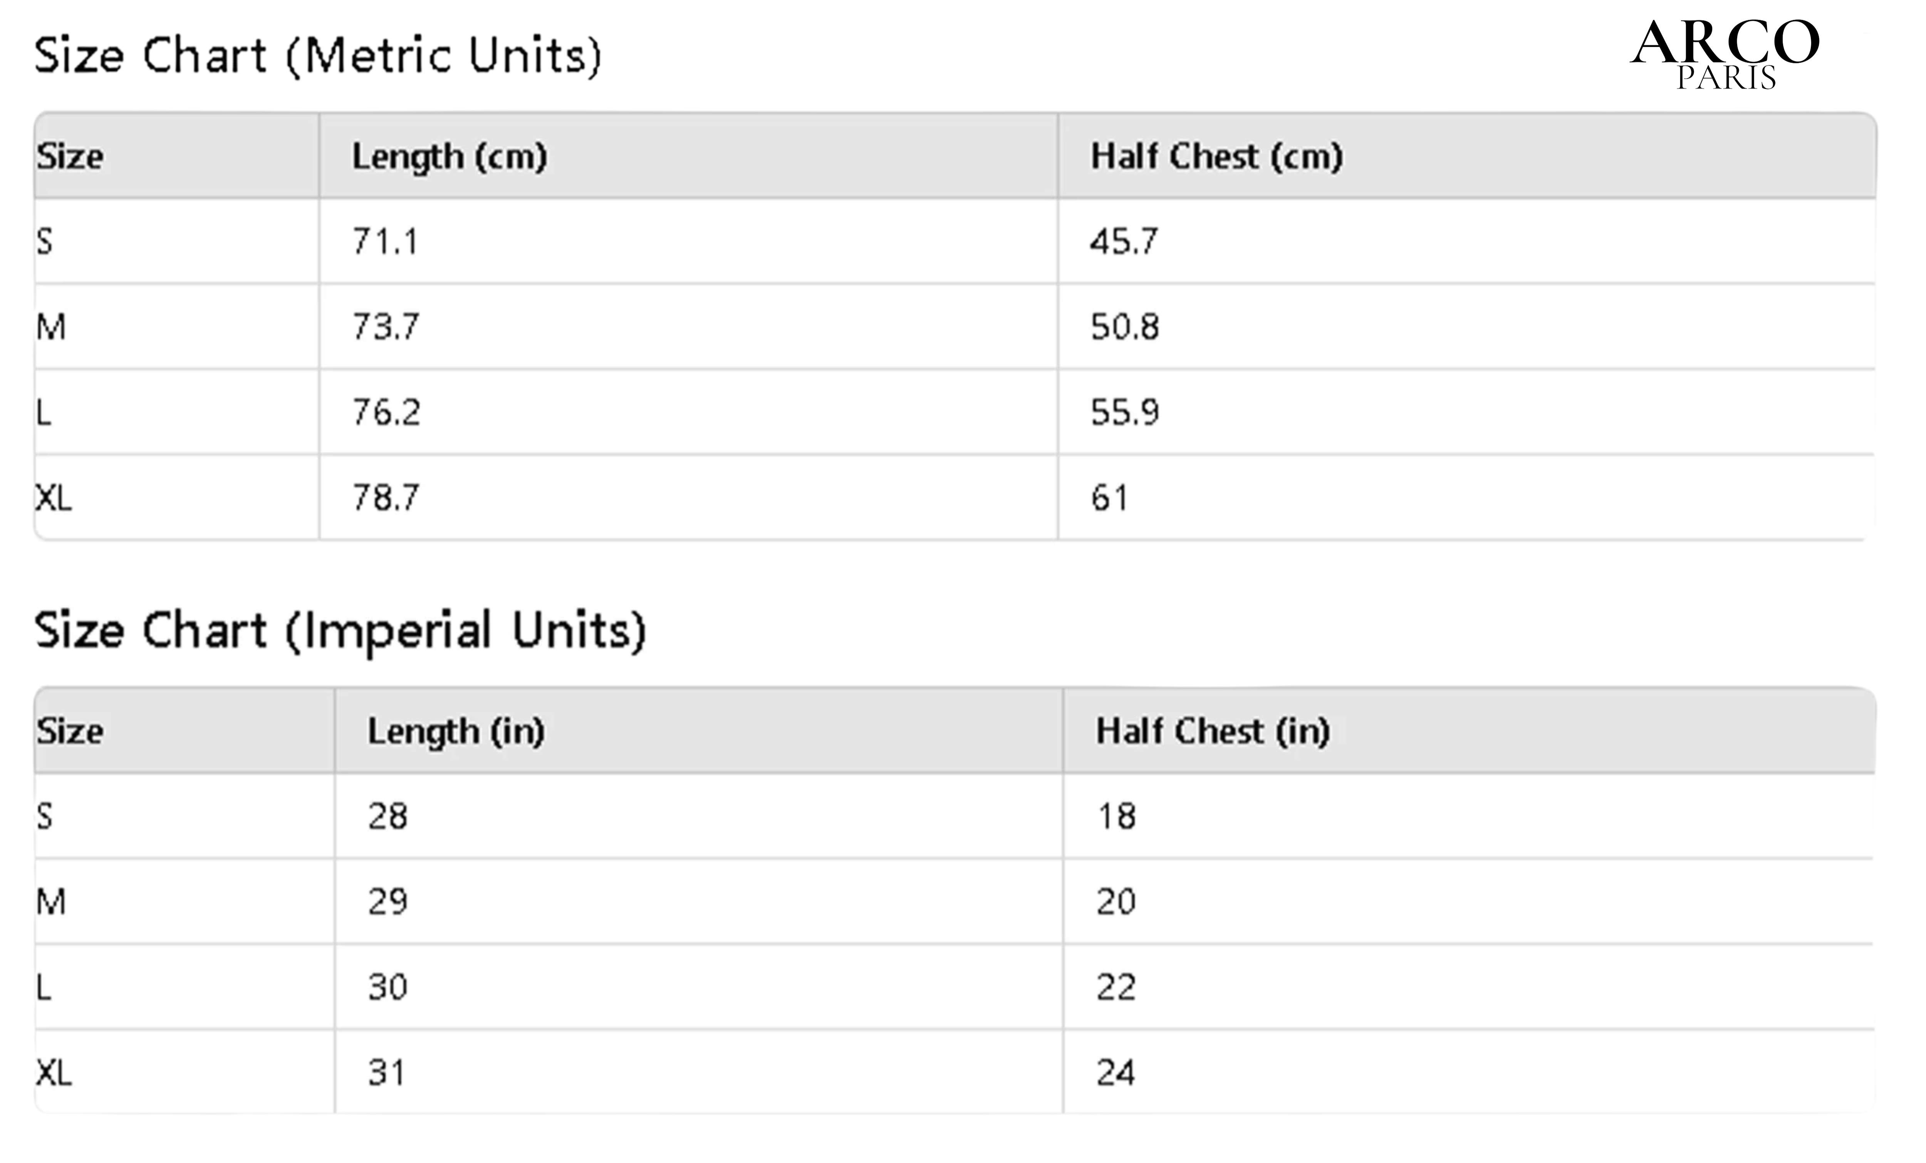Click the 71.1 length cell

384,242
